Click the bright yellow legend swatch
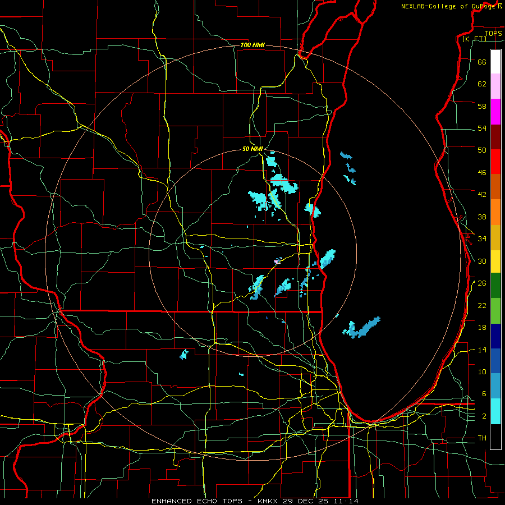Viewport: 505px width, 505px height. click(x=495, y=261)
